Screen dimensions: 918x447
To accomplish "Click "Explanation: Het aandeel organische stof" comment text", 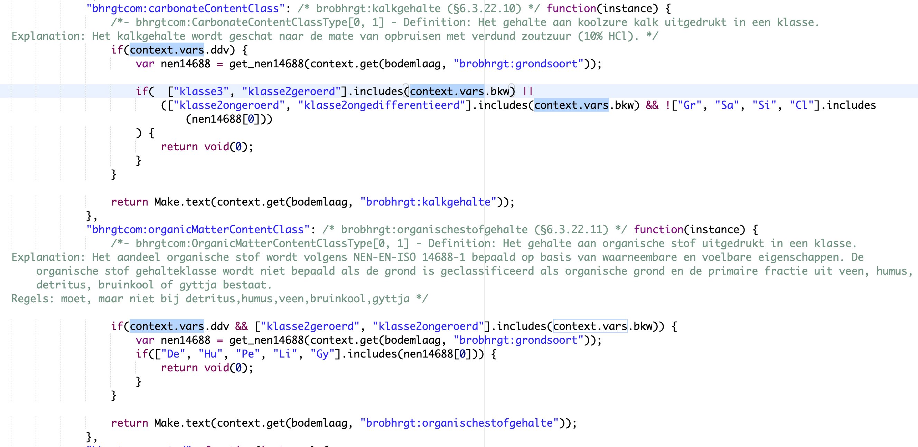I will pyautogui.click(x=136, y=257).
